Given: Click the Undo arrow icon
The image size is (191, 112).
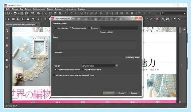Looking at the screenshot, I should point(66,13).
